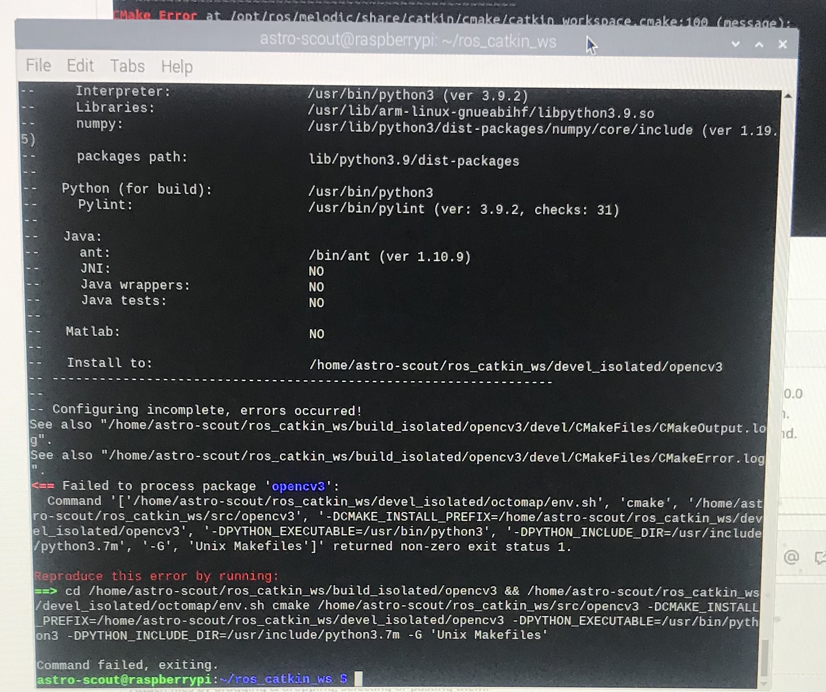This screenshot has height=692, width=826.
Task: Open the Edit menu
Action: (x=80, y=66)
